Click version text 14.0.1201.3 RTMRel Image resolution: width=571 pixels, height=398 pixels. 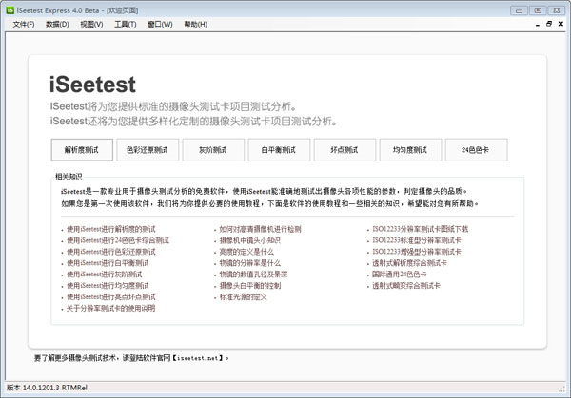[55, 388]
